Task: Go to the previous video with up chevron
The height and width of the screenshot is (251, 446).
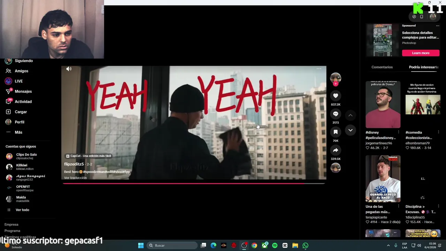Action: (x=351, y=115)
